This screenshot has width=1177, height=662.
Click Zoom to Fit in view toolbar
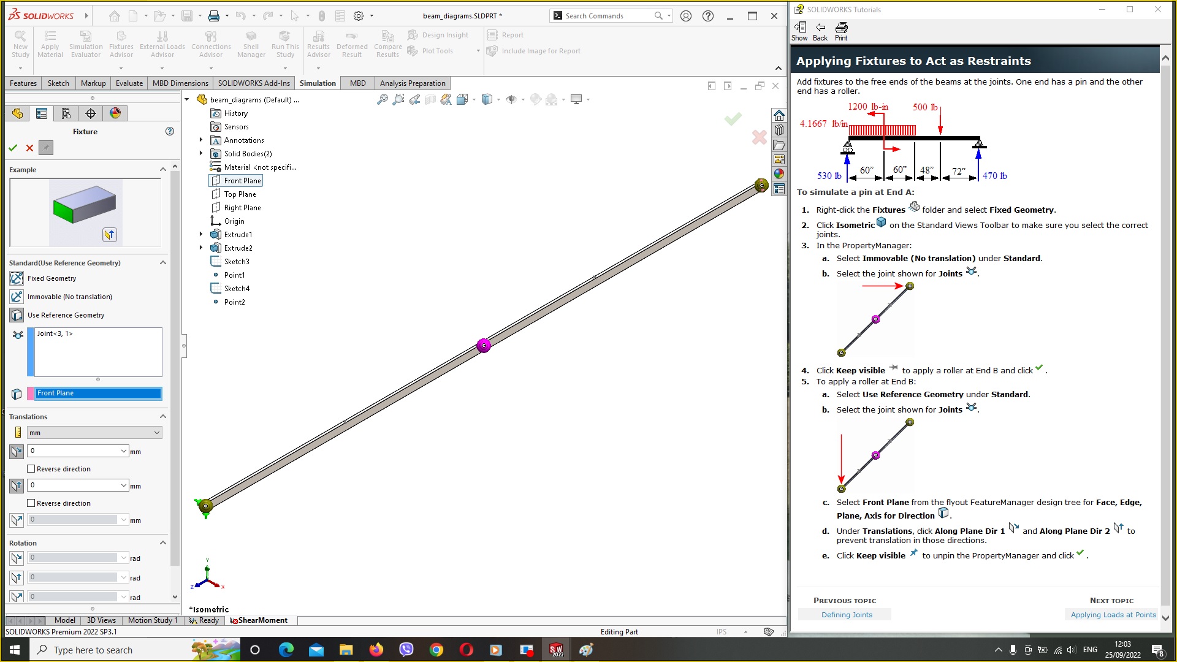click(382, 99)
